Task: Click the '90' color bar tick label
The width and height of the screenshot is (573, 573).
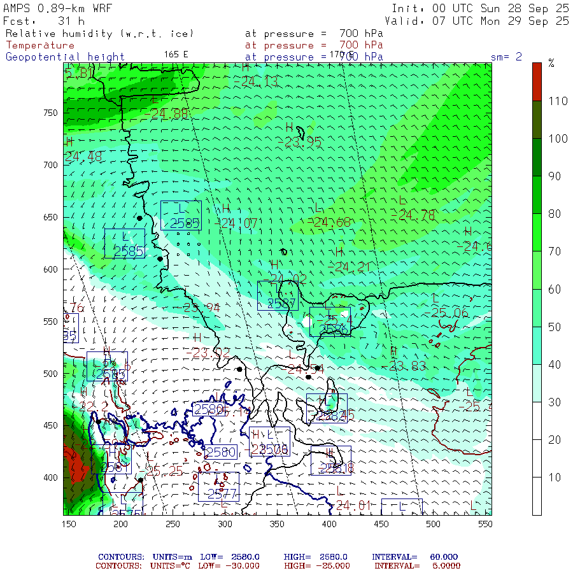Action: [x=555, y=176]
